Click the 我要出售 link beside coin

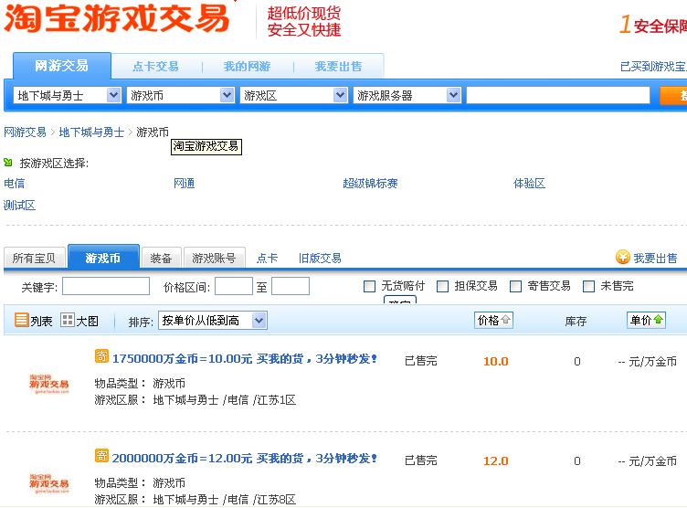[x=655, y=258]
